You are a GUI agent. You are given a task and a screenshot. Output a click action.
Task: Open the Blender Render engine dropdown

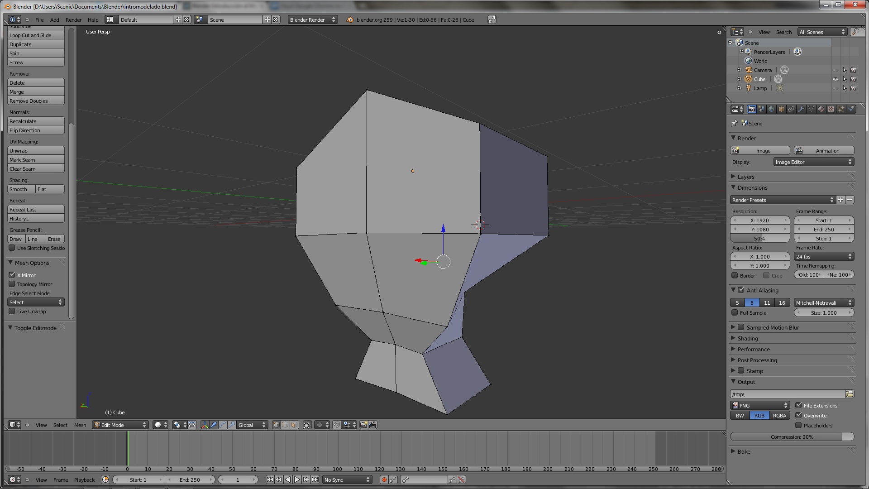(312, 20)
